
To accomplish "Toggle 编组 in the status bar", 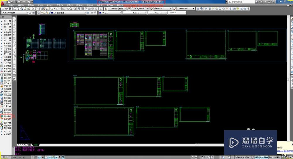I will tap(257, 157).
